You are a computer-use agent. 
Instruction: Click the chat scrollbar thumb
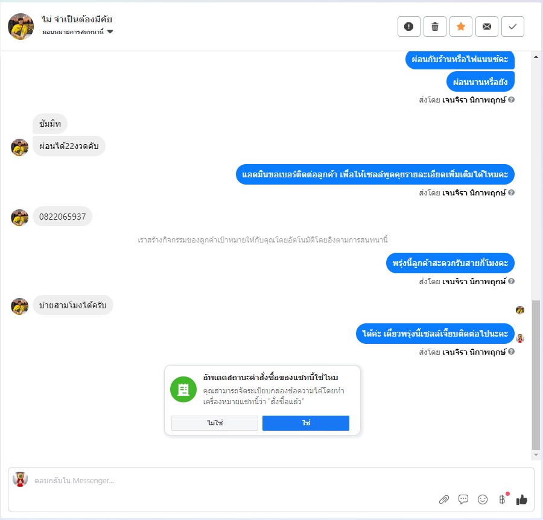tap(536, 375)
